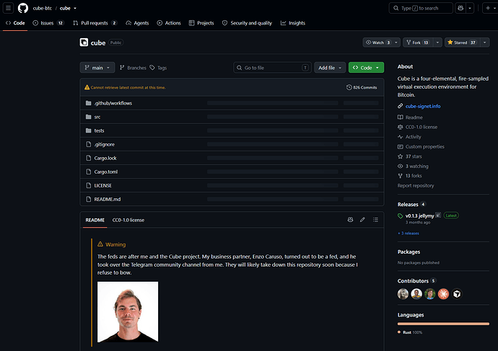The image size is (498, 351).
Task: Click the portrait photo in README
Action: pyautogui.click(x=128, y=311)
